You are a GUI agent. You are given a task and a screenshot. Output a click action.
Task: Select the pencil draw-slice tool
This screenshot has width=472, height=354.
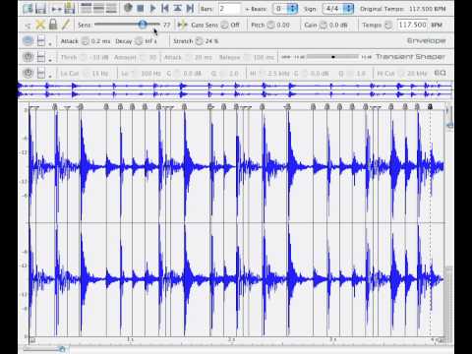pyautogui.click(x=66, y=25)
